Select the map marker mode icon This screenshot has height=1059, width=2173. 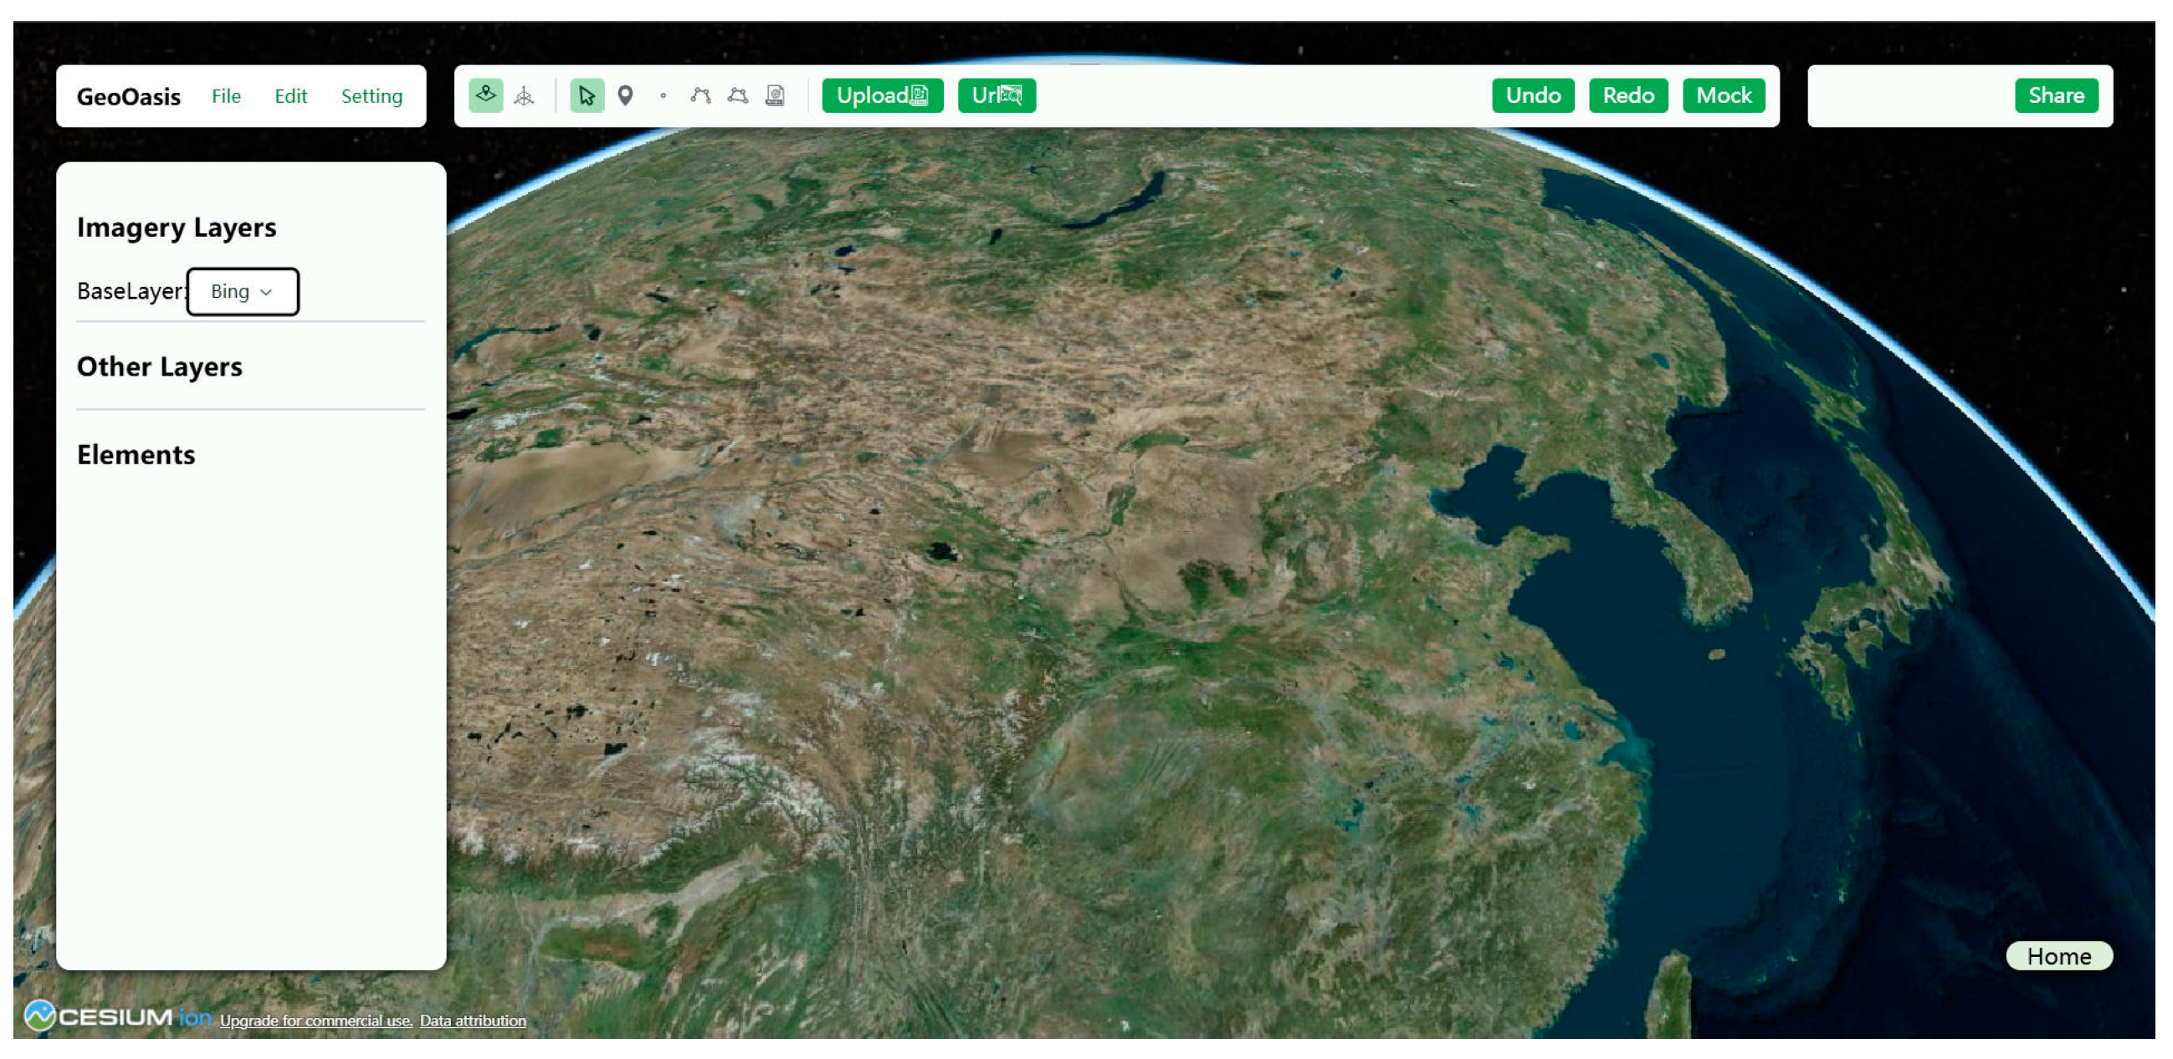click(486, 95)
